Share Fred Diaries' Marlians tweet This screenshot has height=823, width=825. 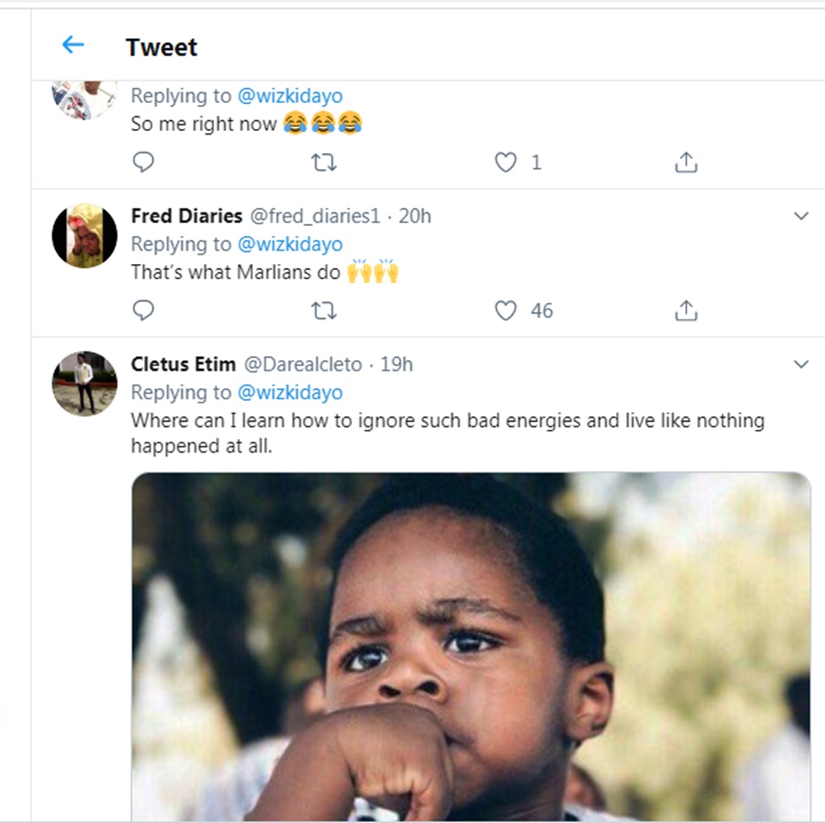point(685,310)
